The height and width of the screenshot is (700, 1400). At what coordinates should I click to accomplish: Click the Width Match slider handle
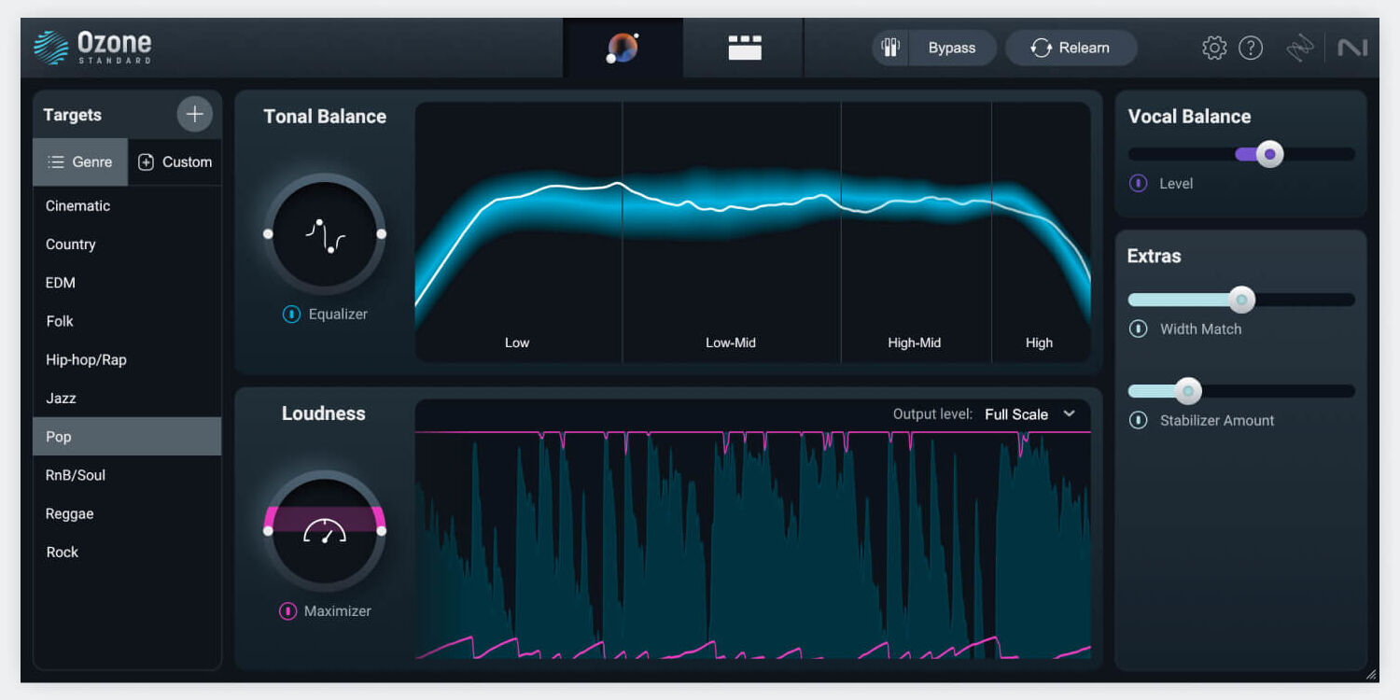coord(1241,300)
